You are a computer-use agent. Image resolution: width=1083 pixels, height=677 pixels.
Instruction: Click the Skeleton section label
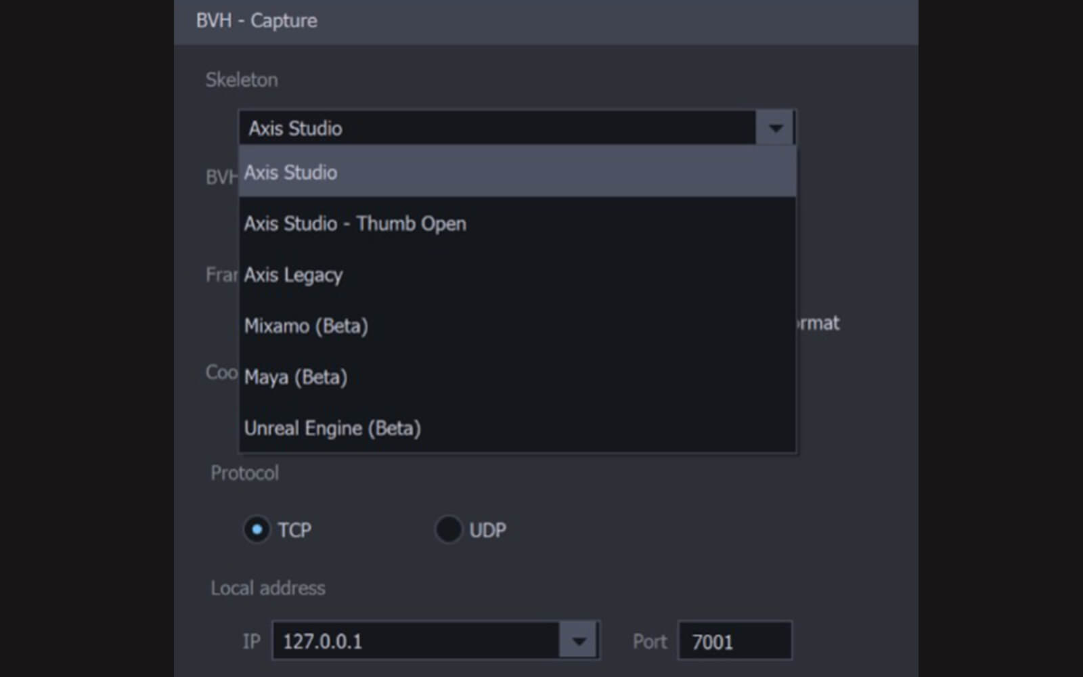tap(242, 80)
